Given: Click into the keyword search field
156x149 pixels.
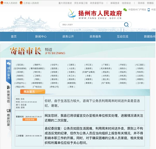Looking at the screenshot, I should coord(91,25).
